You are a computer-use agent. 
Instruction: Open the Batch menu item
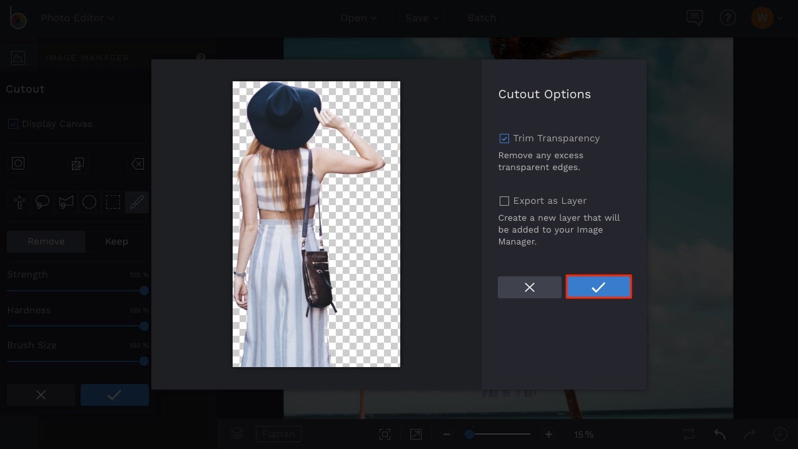coord(481,18)
